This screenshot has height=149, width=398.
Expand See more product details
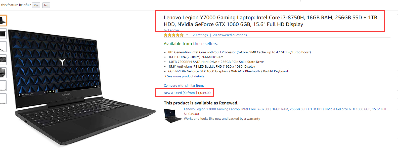(185, 76)
